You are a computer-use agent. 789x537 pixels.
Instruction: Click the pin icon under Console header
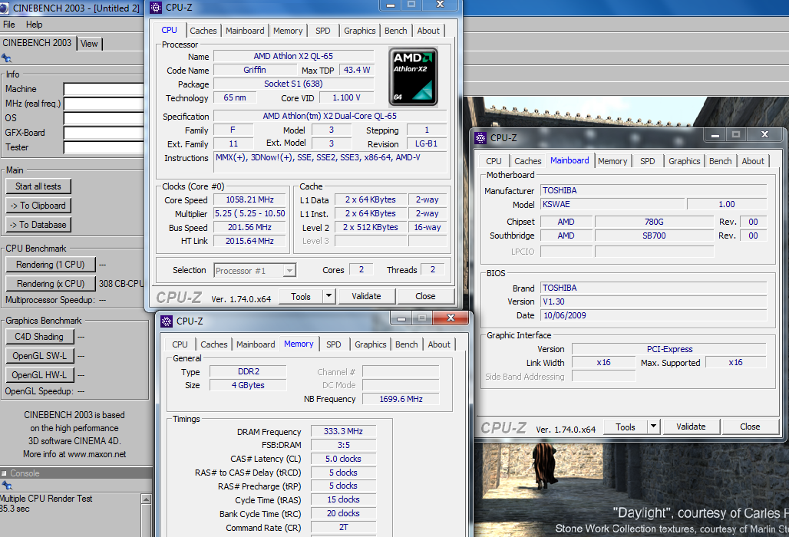click(x=7, y=485)
